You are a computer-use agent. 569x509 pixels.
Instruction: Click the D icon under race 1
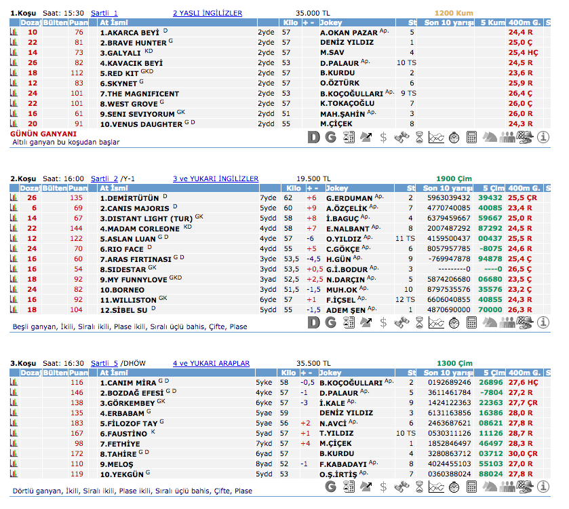click(x=313, y=137)
